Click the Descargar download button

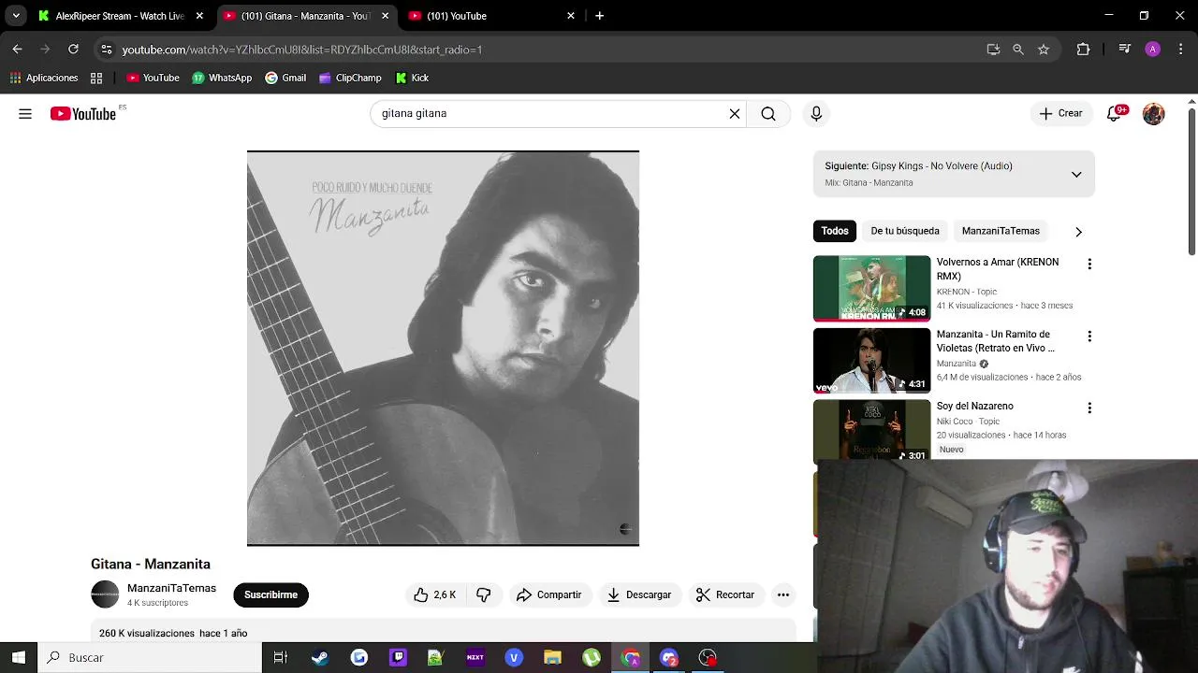[x=639, y=594]
